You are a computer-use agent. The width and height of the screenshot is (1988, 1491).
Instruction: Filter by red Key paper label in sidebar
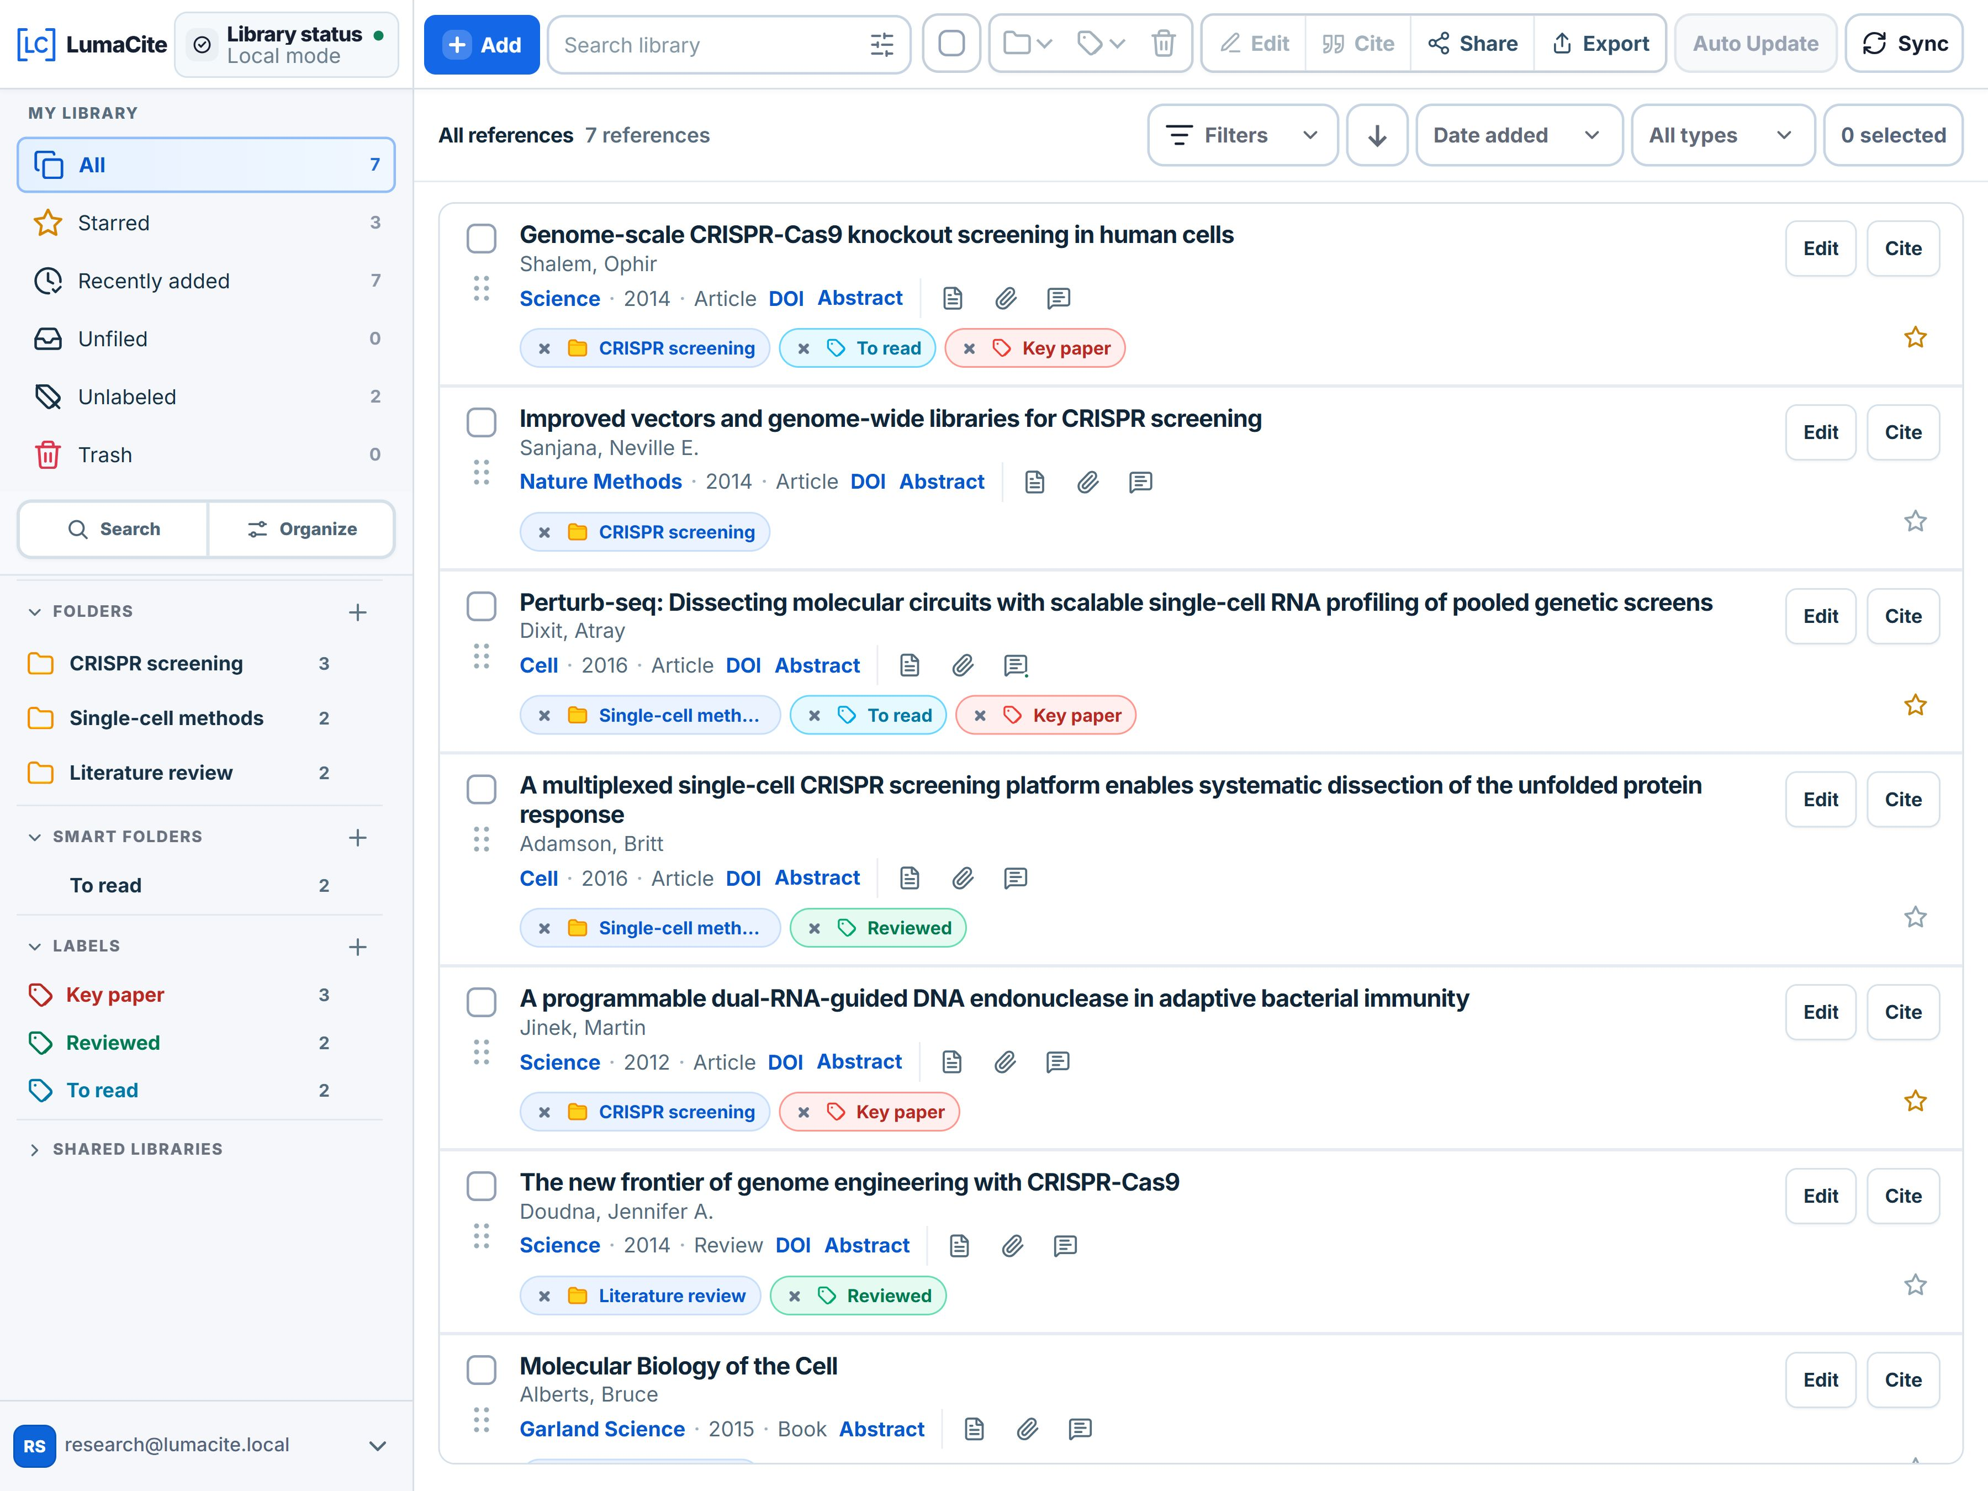(x=179, y=996)
